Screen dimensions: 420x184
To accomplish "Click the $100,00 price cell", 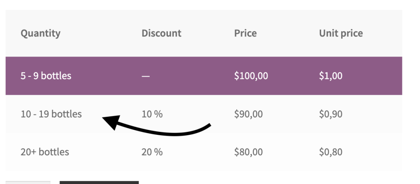I will [x=251, y=76].
